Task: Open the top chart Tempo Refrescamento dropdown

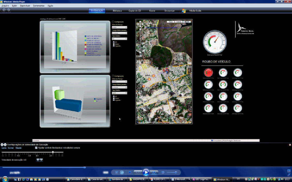Action: [119, 33]
